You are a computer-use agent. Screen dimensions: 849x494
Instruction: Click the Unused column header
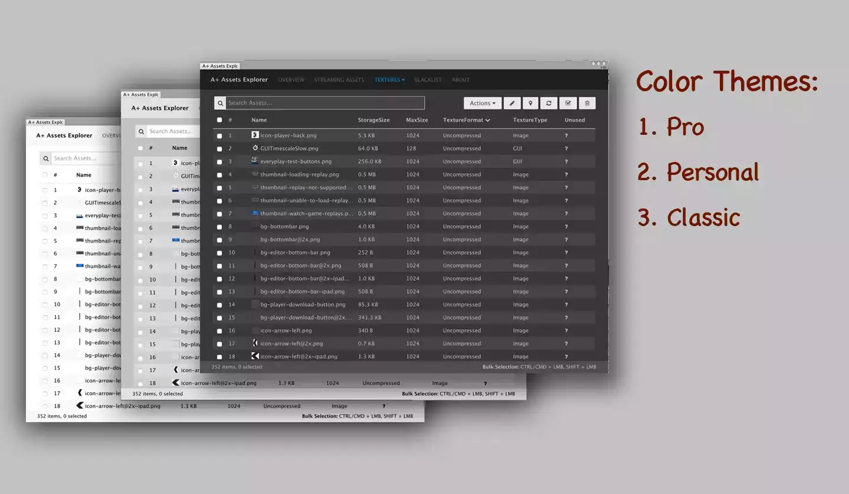click(575, 120)
